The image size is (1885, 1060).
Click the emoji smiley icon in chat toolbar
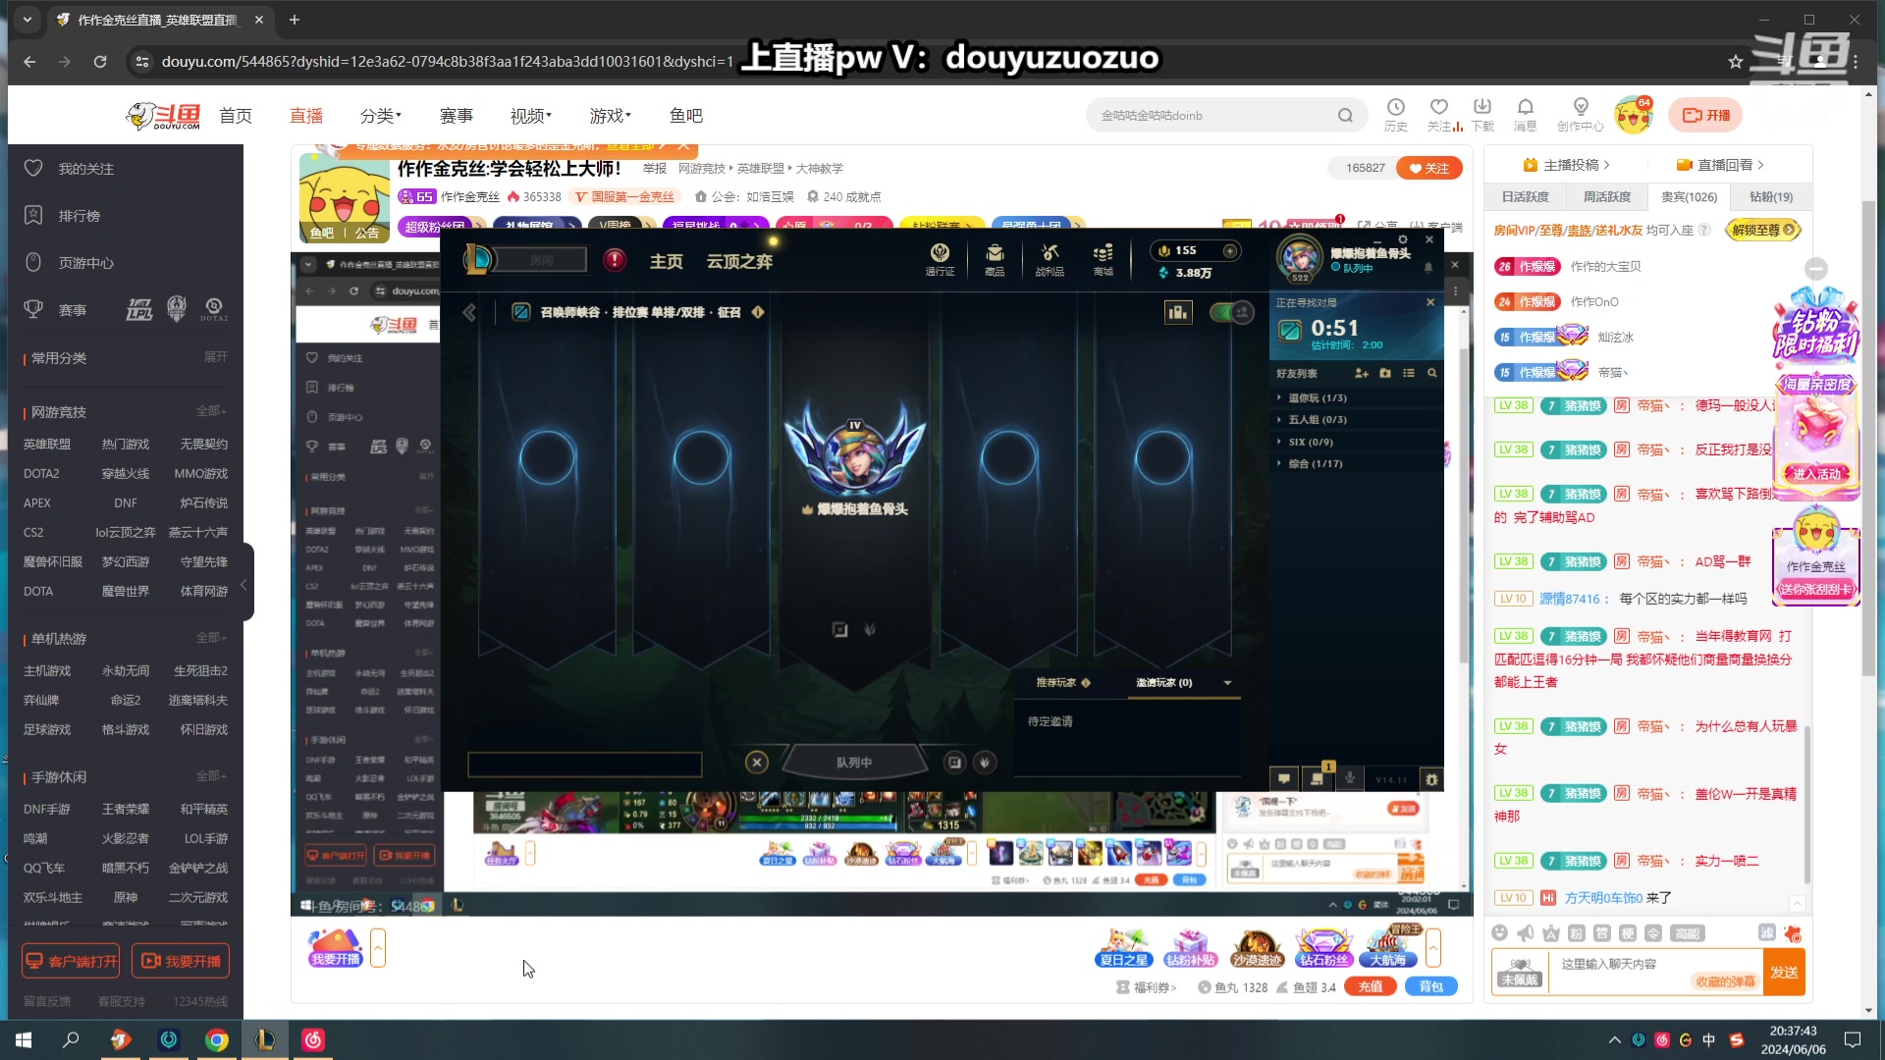click(1499, 932)
